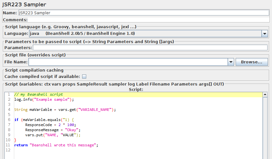Click into the Comments field

142,20
